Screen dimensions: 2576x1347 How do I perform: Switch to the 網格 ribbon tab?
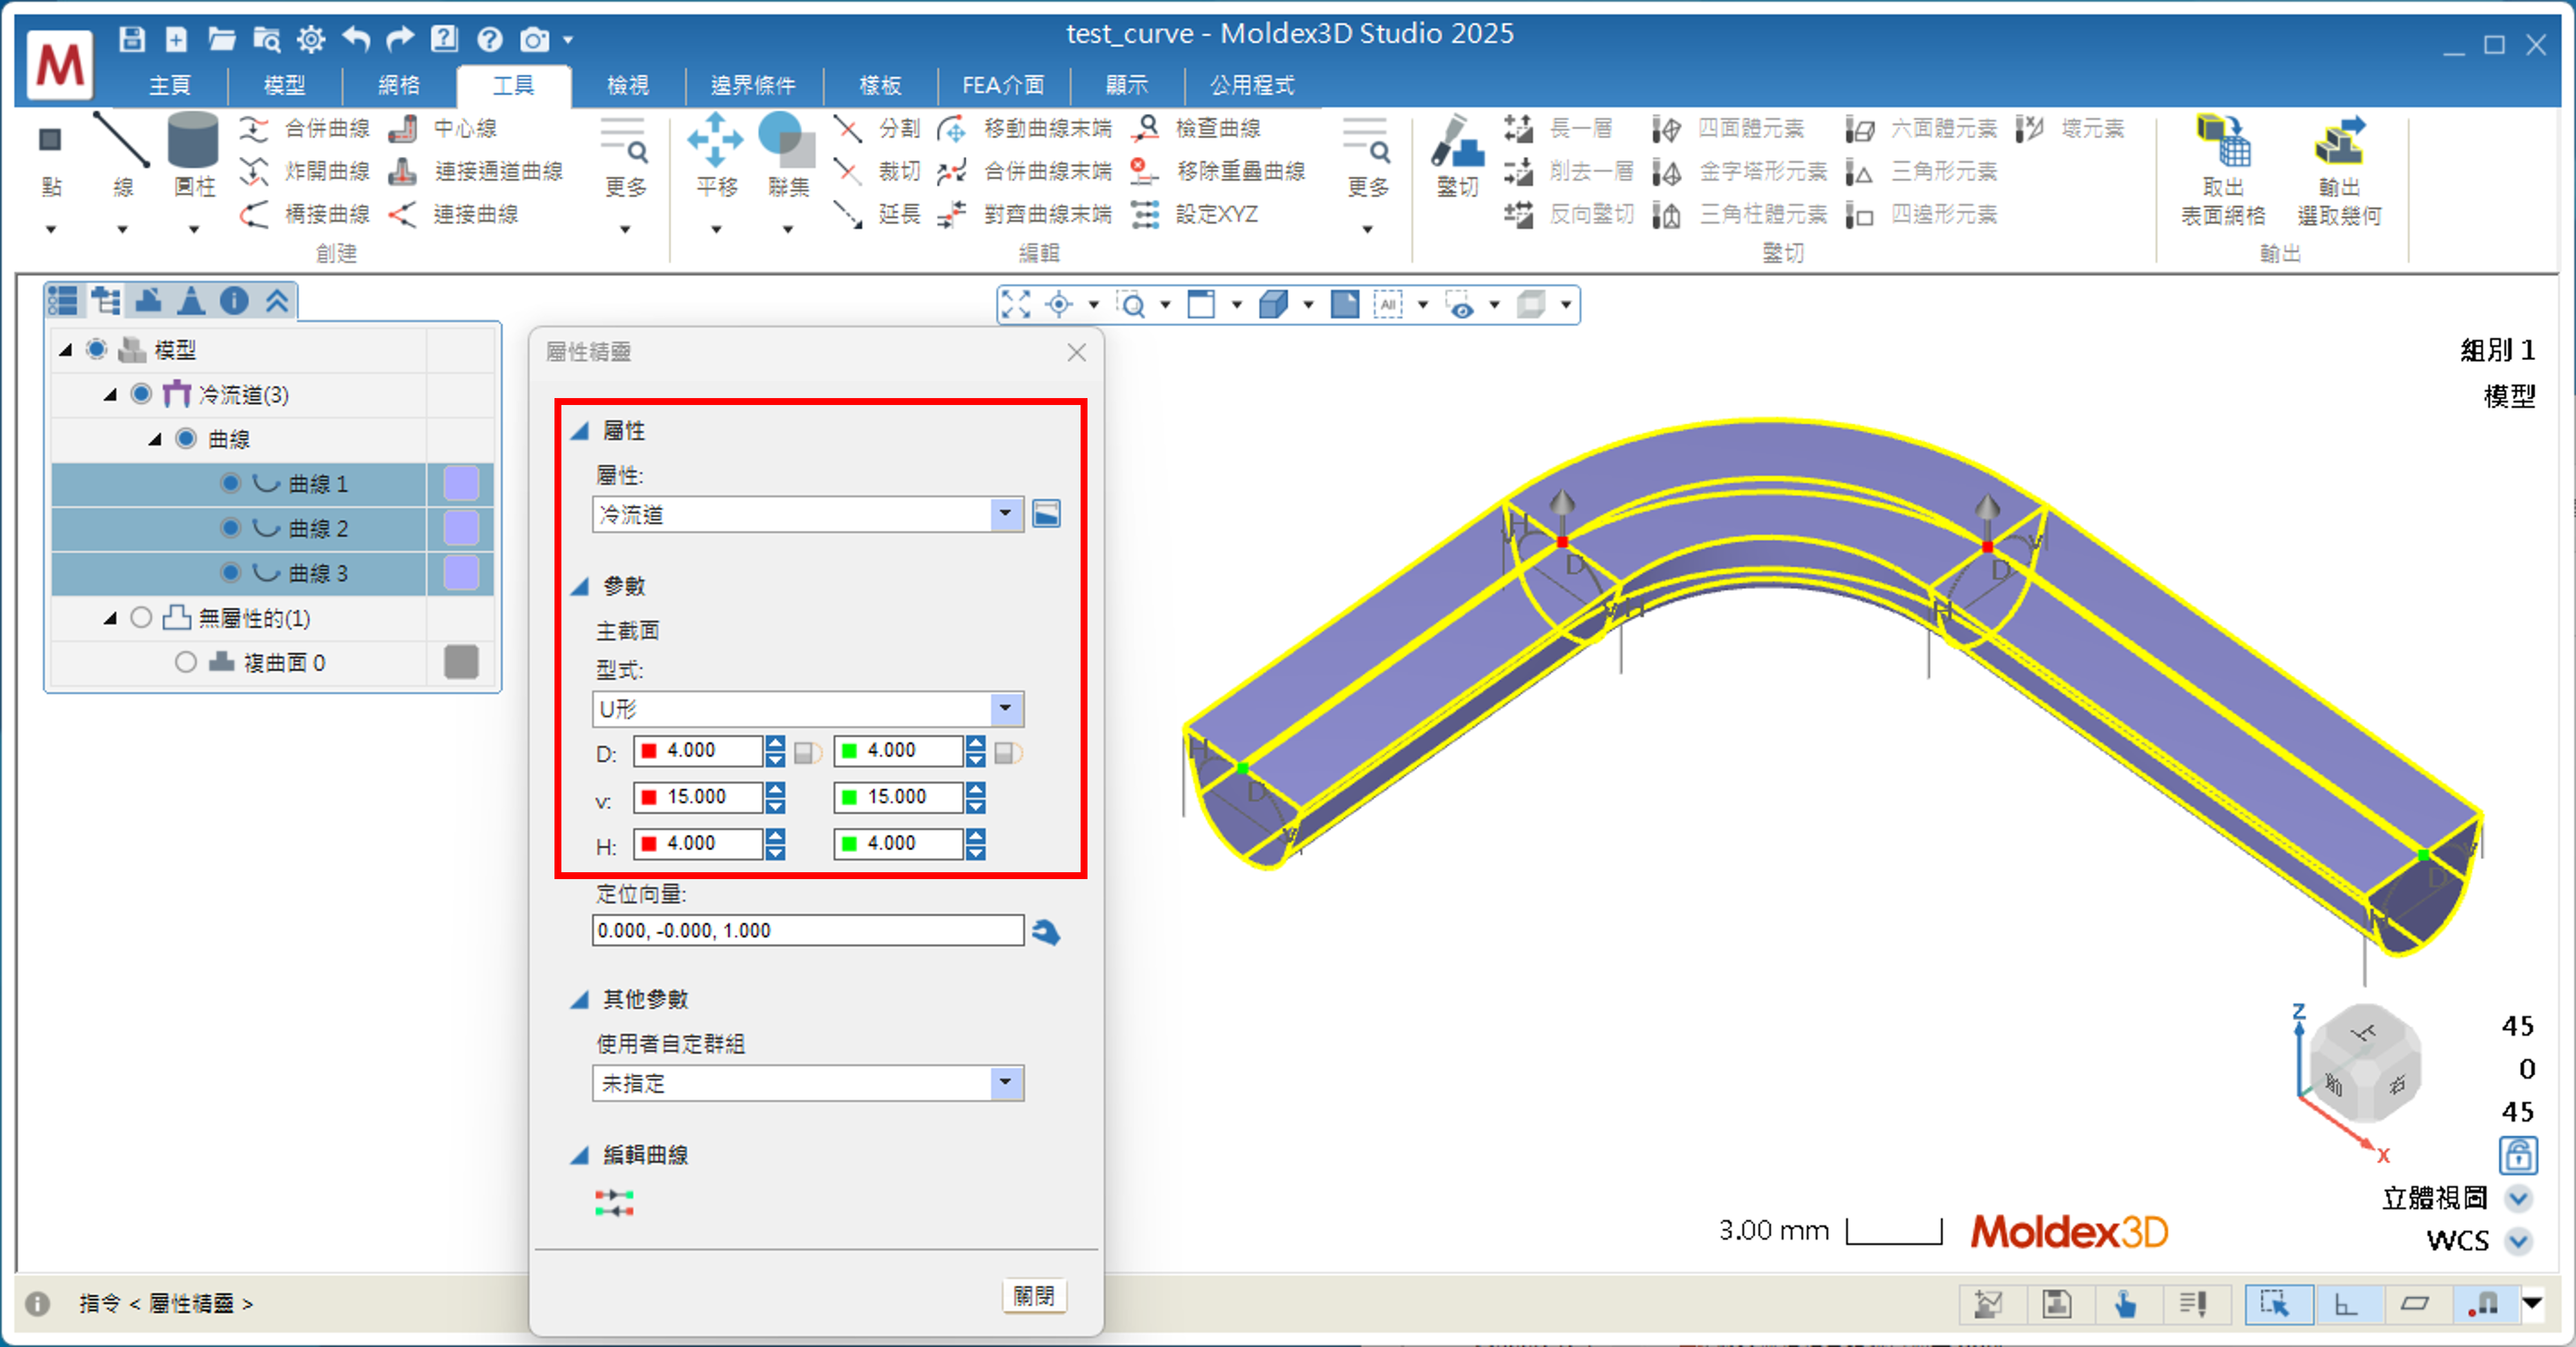399,85
